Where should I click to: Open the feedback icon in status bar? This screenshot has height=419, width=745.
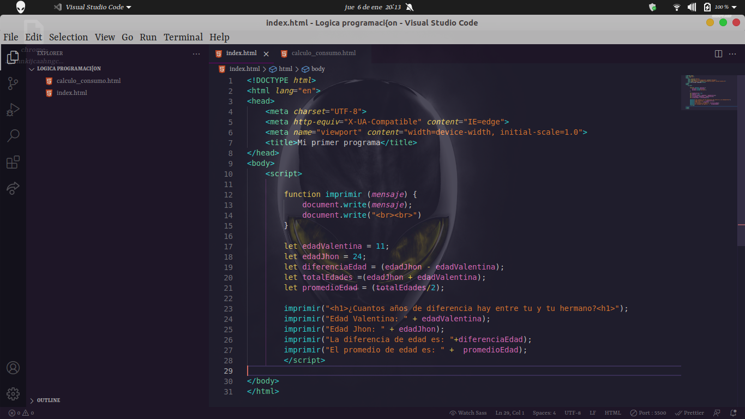coord(717,413)
